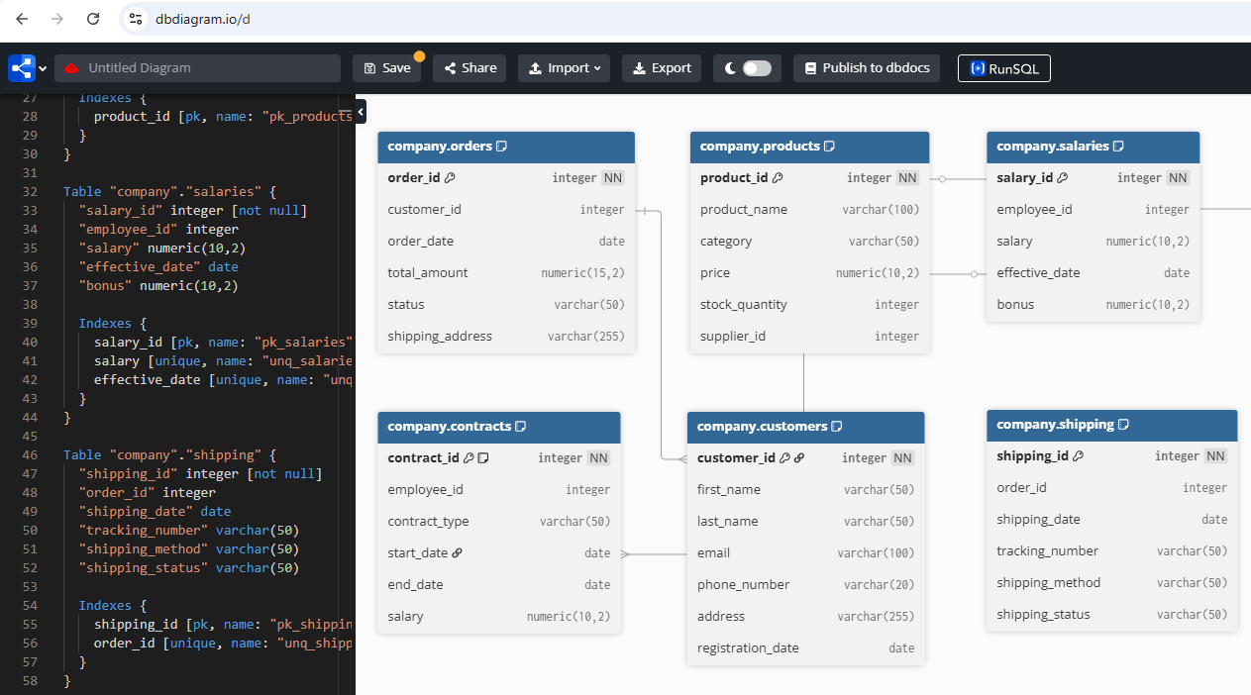Click key icon next to shipping_id
Image resolution: width=1251 pixels, height=695 pixels.
pos(1079,456)
